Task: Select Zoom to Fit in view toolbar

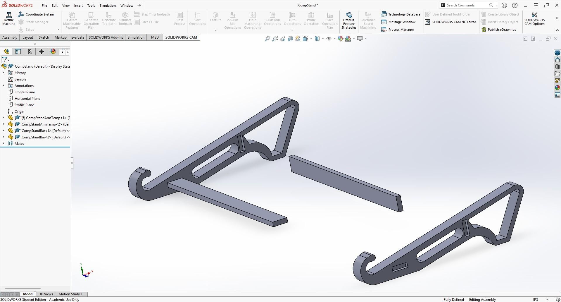Action: pos(267,38)
